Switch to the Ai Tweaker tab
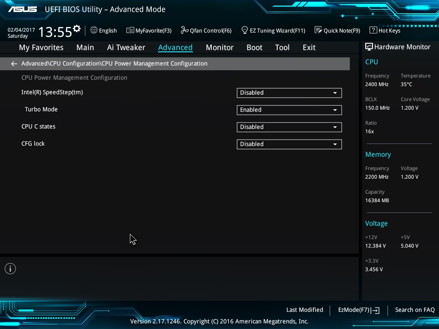The height and width of the screenshot is (329, 439). pyautogui.click(x=126, y=48)
